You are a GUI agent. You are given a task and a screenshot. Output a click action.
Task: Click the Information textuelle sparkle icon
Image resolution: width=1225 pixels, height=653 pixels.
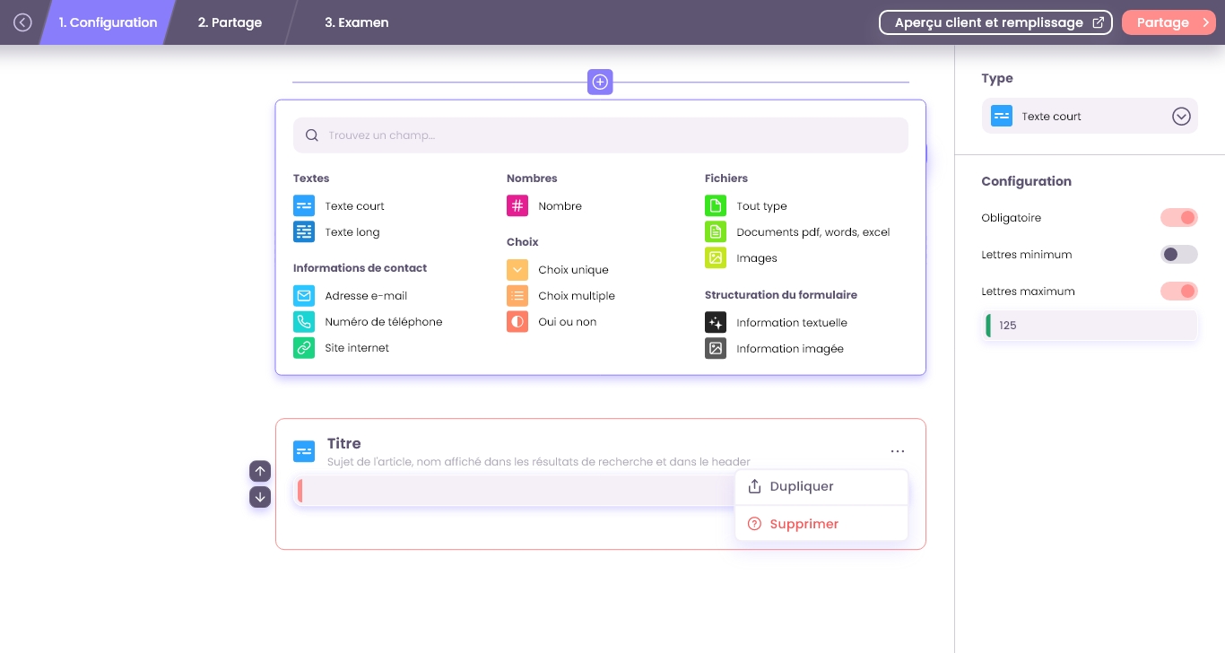(x=715, y=323)
